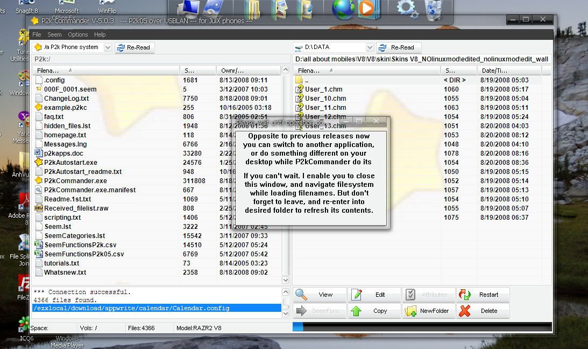588x349 pixels.
Task: Expand the D:\ DATA drive dropdown
Action: (370, 47)
